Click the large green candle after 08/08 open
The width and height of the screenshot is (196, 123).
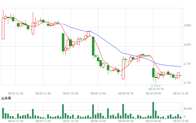[x=93, y=46]
